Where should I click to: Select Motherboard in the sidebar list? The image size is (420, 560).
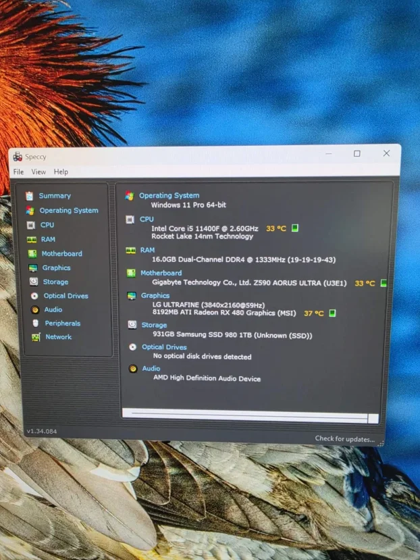[62, 253]
